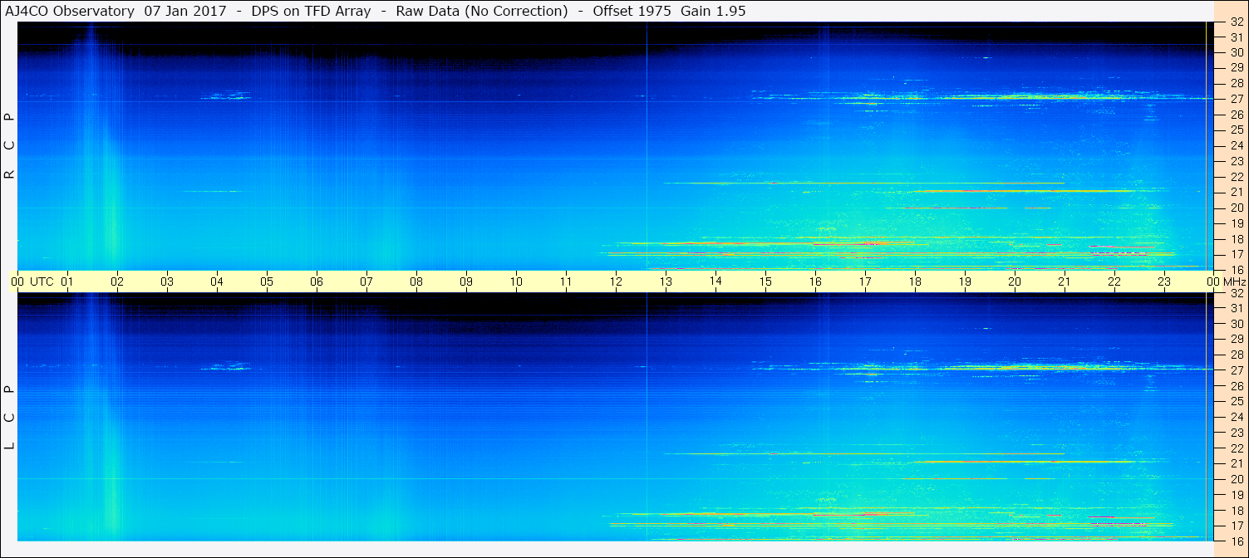Click the 28 MHz label beside LCP panel
The image size is (1249, 558).
pos(1237,355)
